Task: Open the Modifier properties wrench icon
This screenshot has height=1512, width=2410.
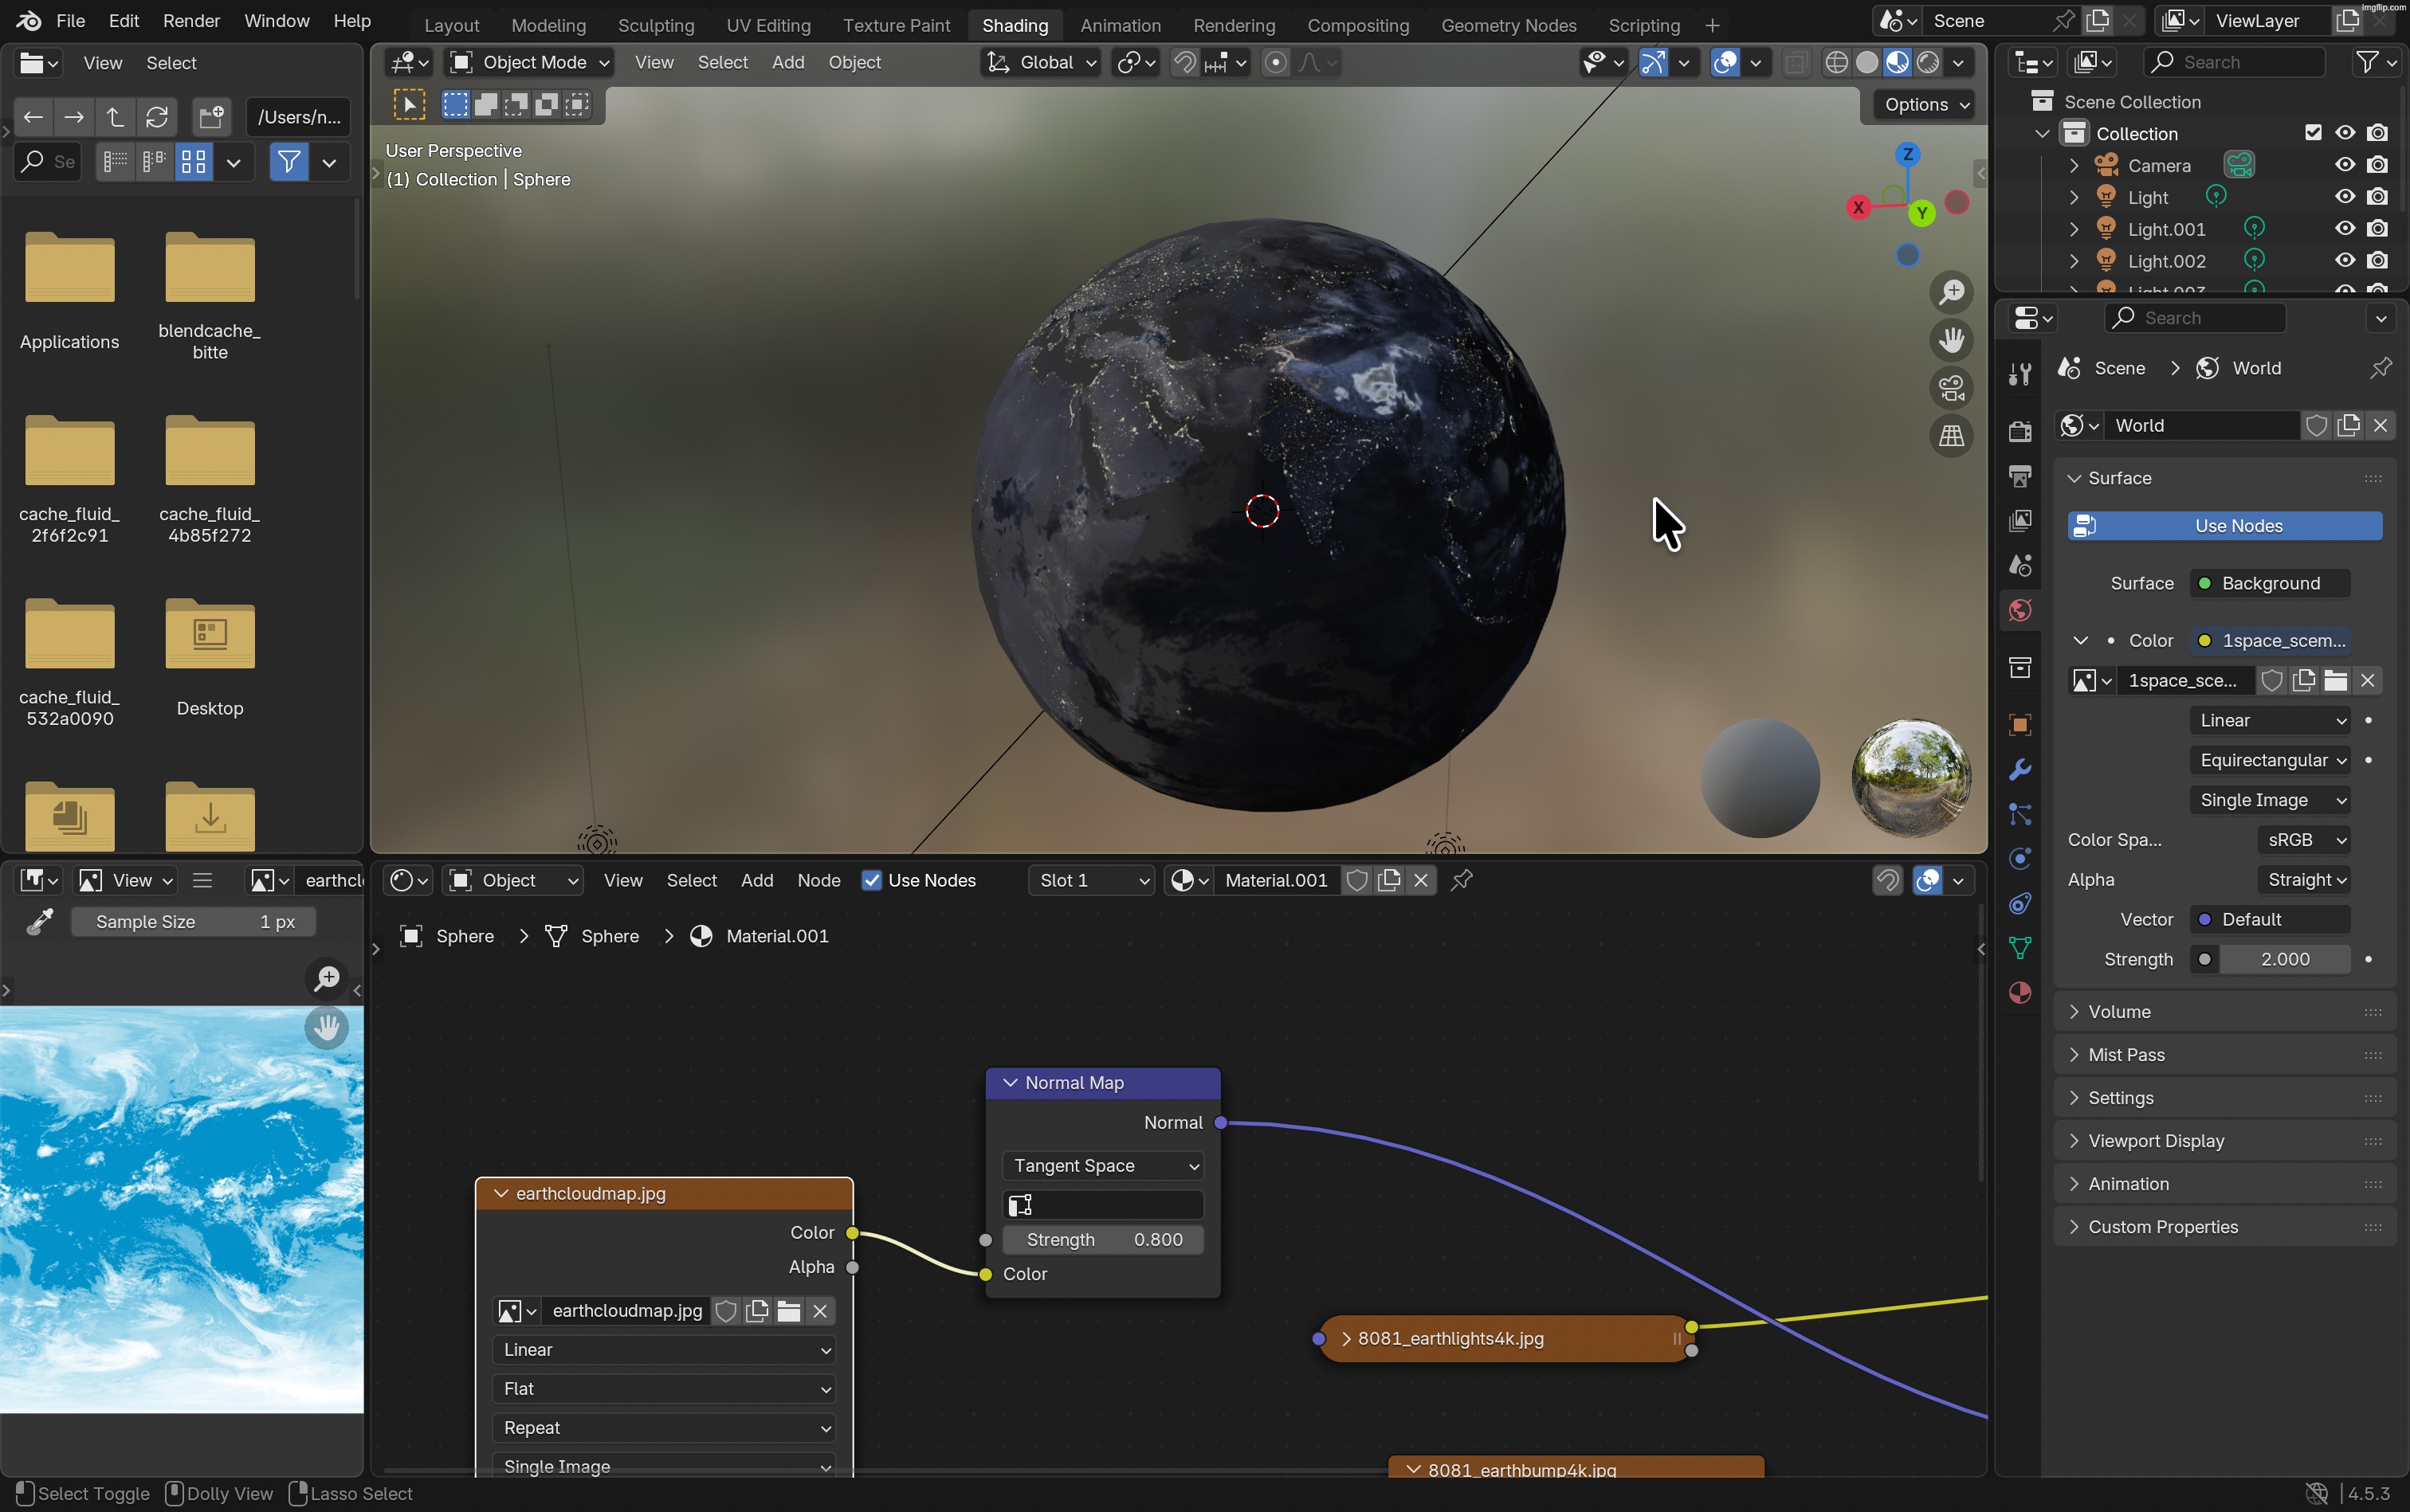Action: [2019, 768]
